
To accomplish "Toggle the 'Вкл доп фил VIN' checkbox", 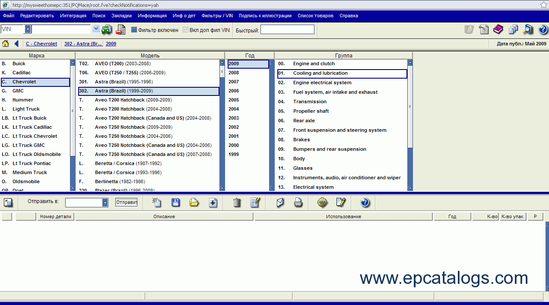I will coord(186,30).
